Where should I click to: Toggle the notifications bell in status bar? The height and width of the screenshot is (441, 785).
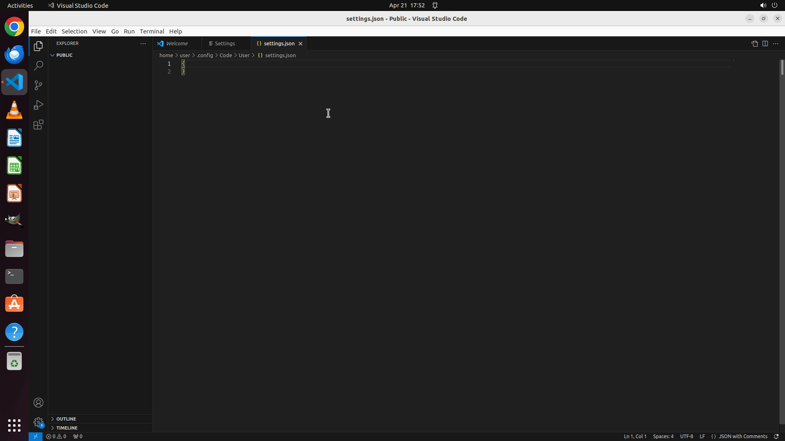(776, 436)
